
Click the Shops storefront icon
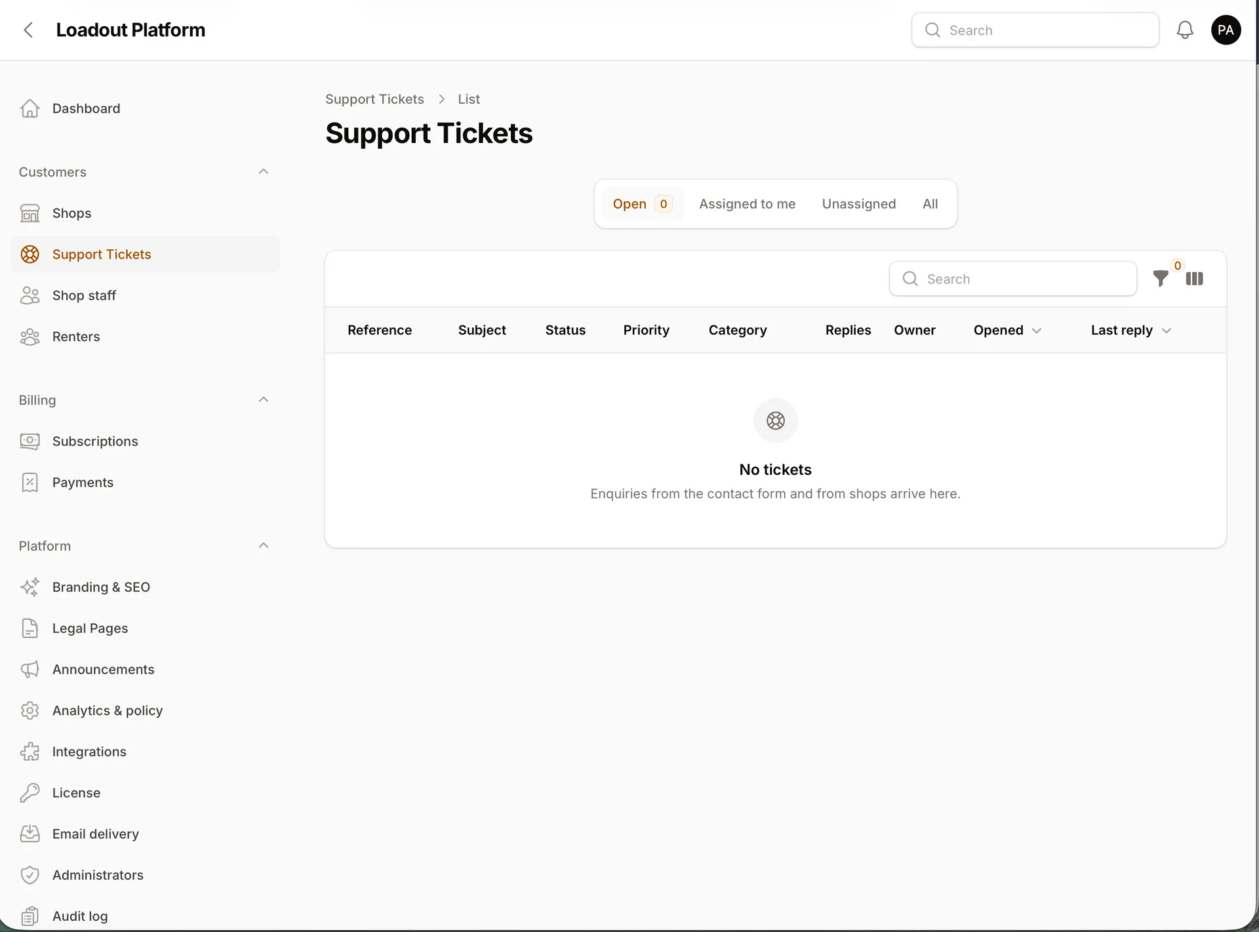click(x=30, y=213)
